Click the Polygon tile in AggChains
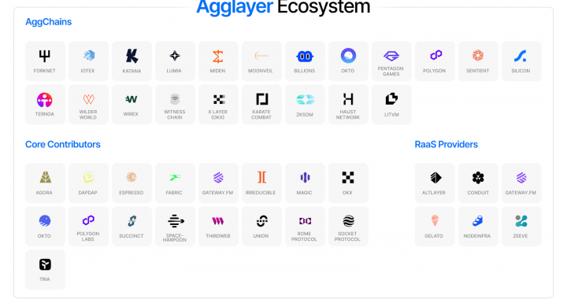The width and height of the screenshot is (567, 299). pyautogui.click(x=435, y=61)
